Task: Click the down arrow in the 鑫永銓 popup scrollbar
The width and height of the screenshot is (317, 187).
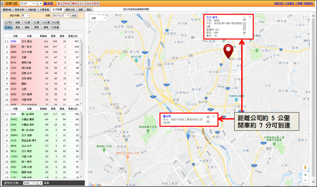Action: 208,122
